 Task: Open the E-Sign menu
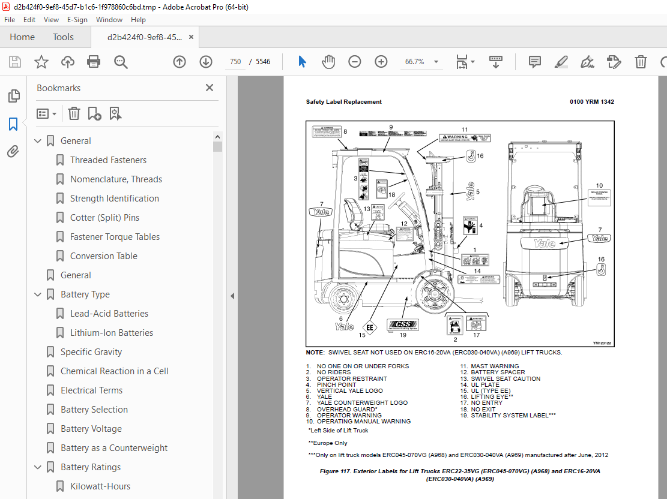[77, 20]
